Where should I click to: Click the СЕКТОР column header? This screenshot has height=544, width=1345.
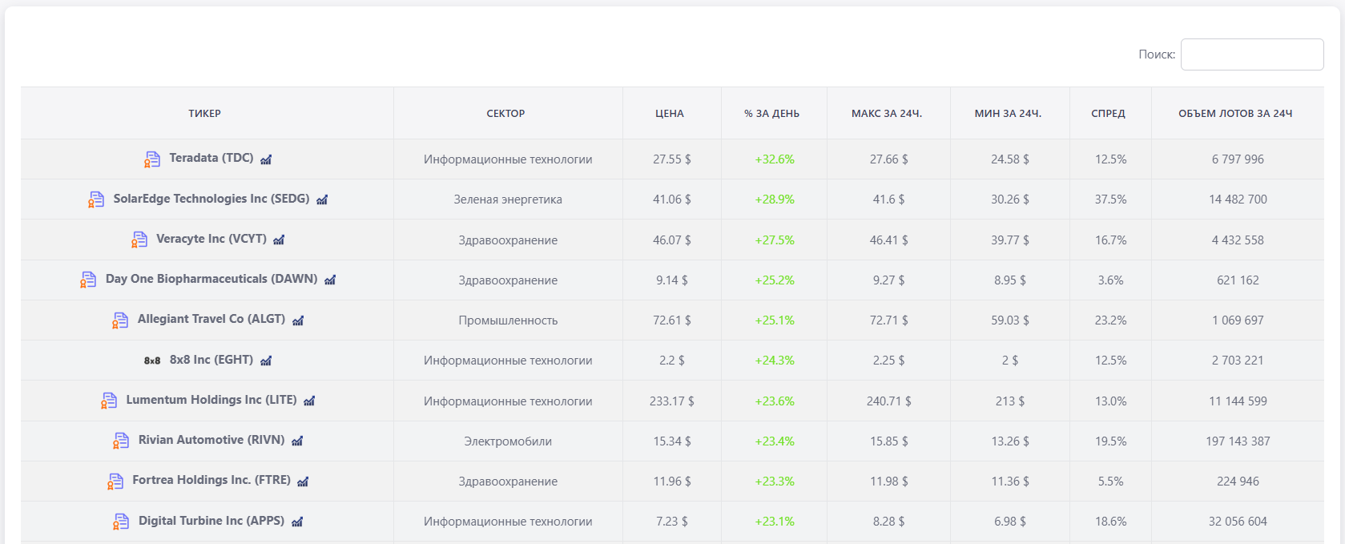[x=505, y=114]
